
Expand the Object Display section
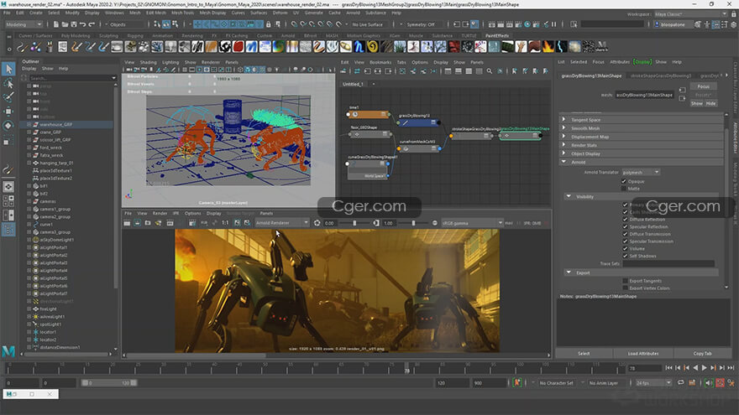coord(642,154)
